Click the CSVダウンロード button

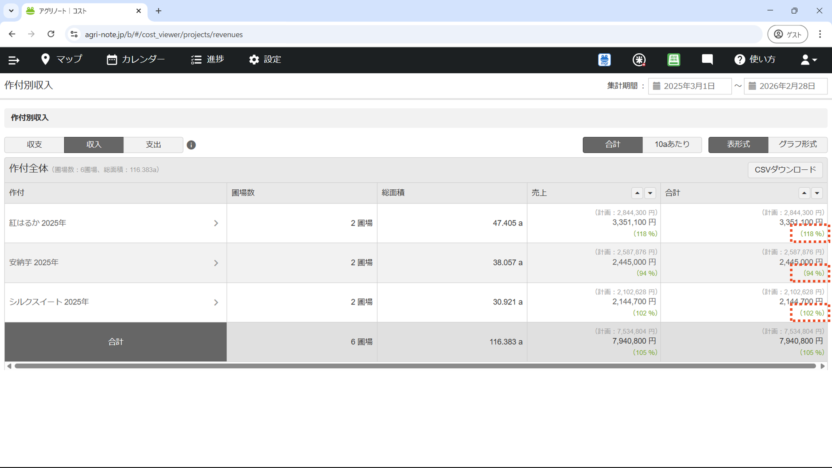click(785, 170)
